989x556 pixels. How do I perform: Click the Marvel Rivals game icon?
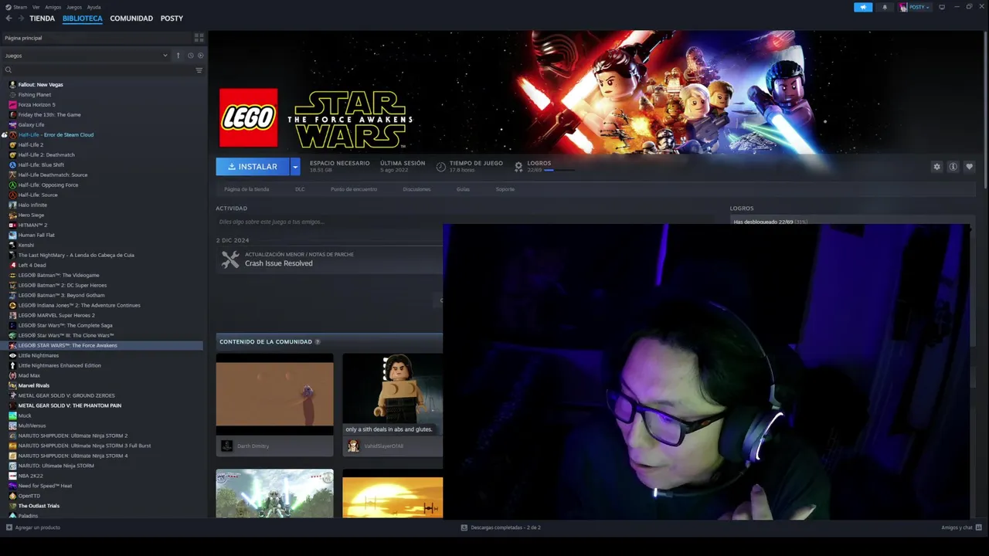tap(12, 385)
